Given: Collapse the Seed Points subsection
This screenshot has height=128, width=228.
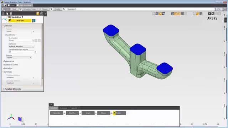Looking at the screenshot, I should (5, 35).
